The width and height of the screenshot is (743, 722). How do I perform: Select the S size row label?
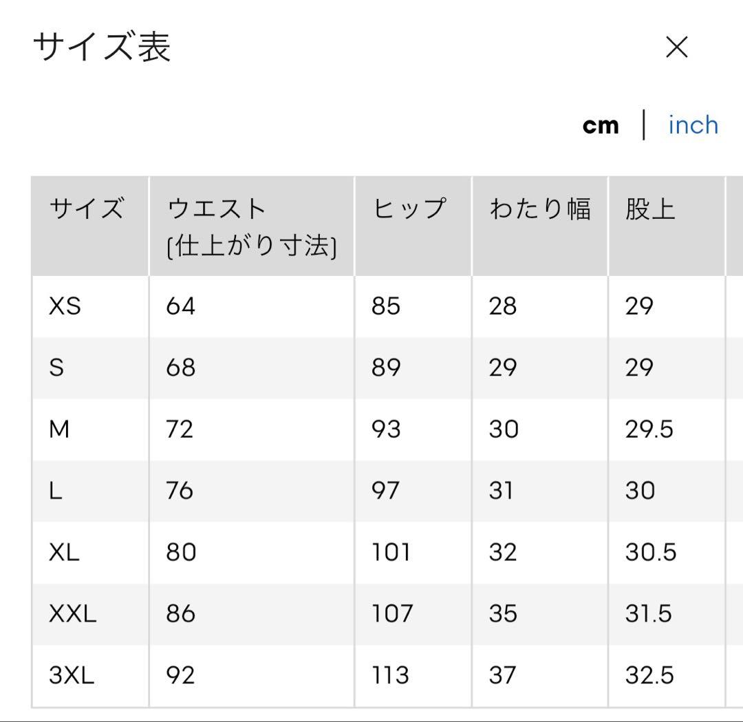(x=56, y=368)
